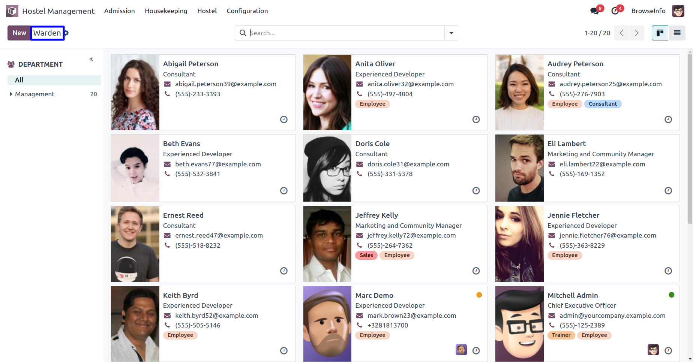The image size is (693, 362).
Task: Click the small user avatar on Mitchell Admin card
Action: pos(653,350)
